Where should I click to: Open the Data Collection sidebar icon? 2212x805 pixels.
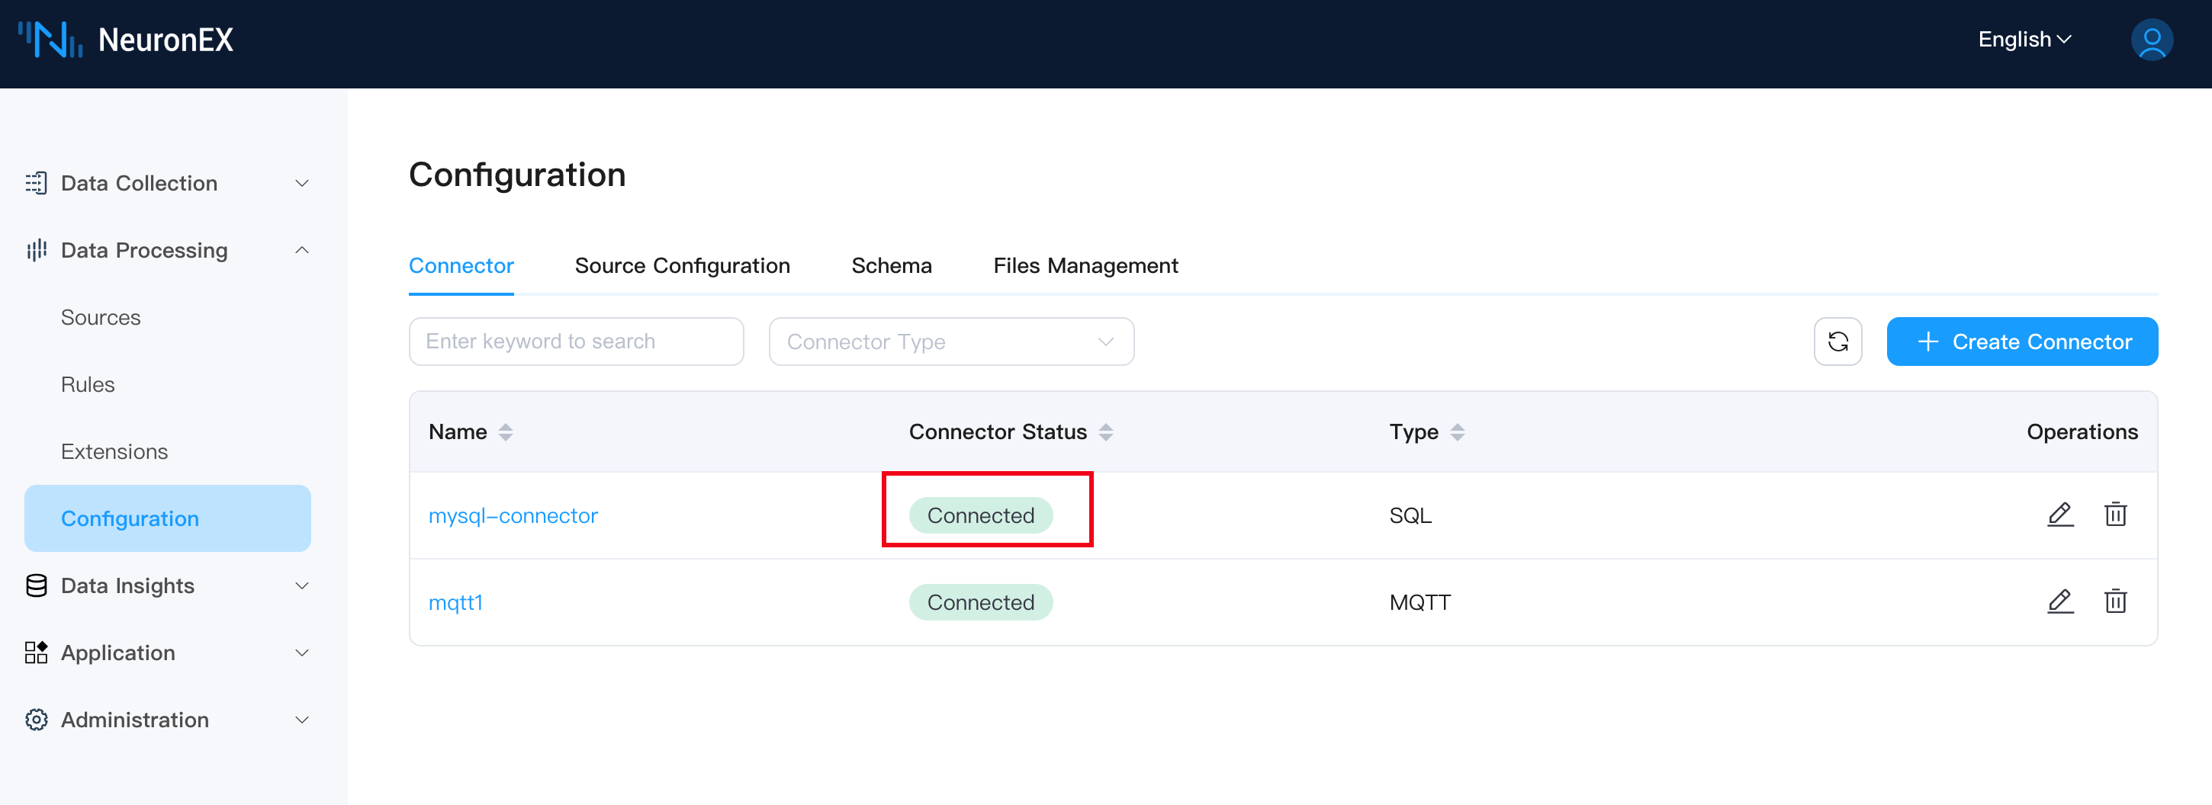pos(35,183)
